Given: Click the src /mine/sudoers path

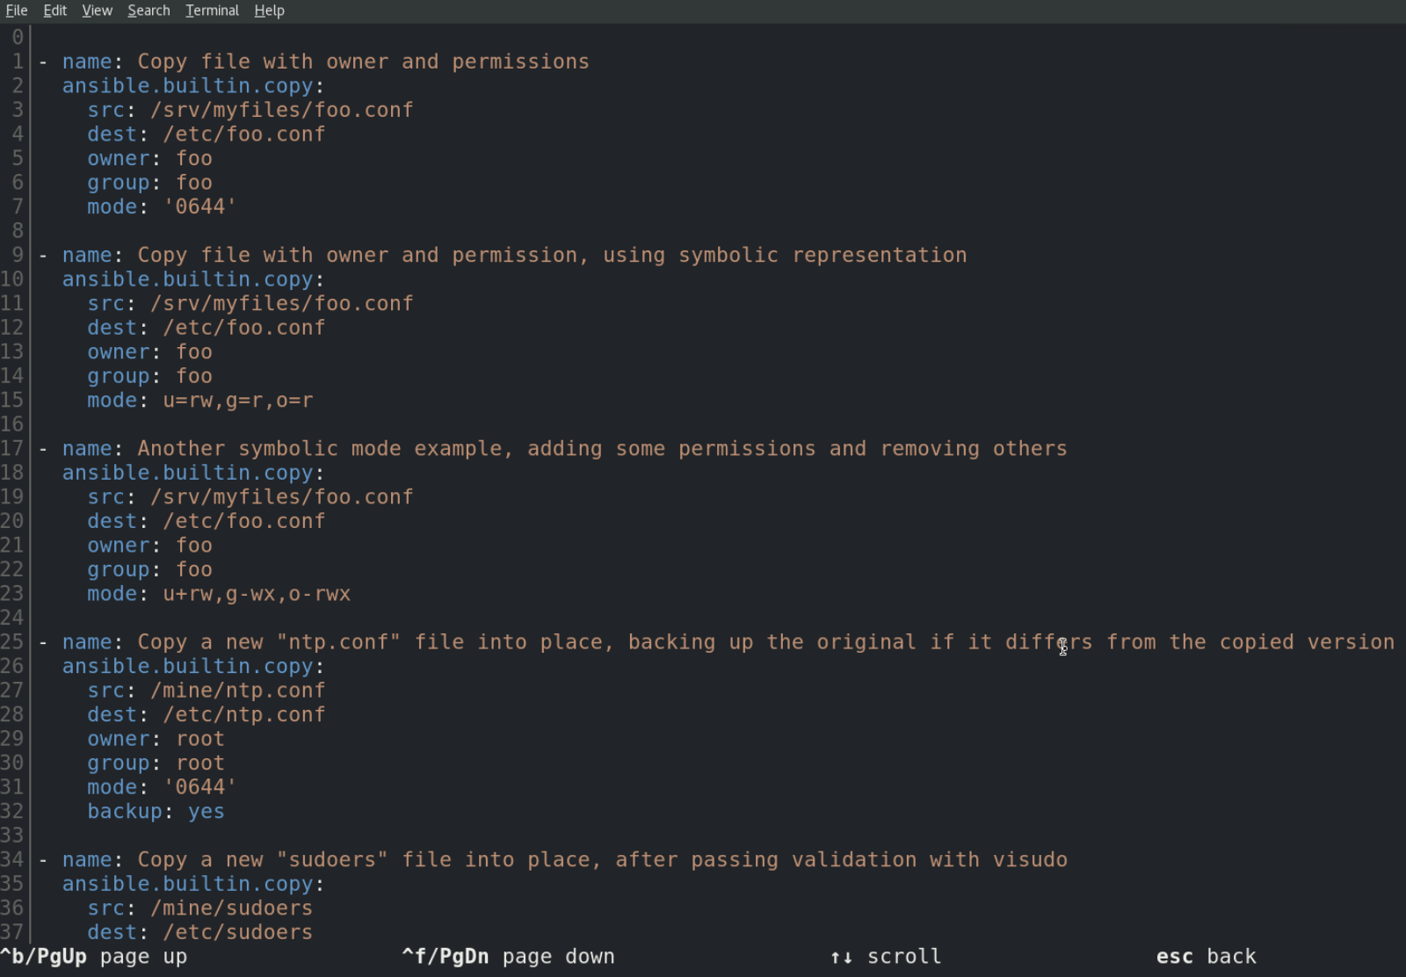Looking at the screenshot, I should click(231, 908).
